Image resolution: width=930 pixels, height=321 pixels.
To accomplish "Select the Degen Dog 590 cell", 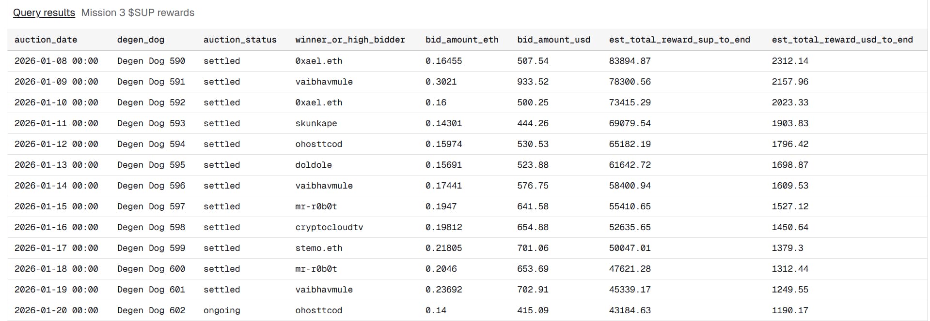I will (151, 61).
